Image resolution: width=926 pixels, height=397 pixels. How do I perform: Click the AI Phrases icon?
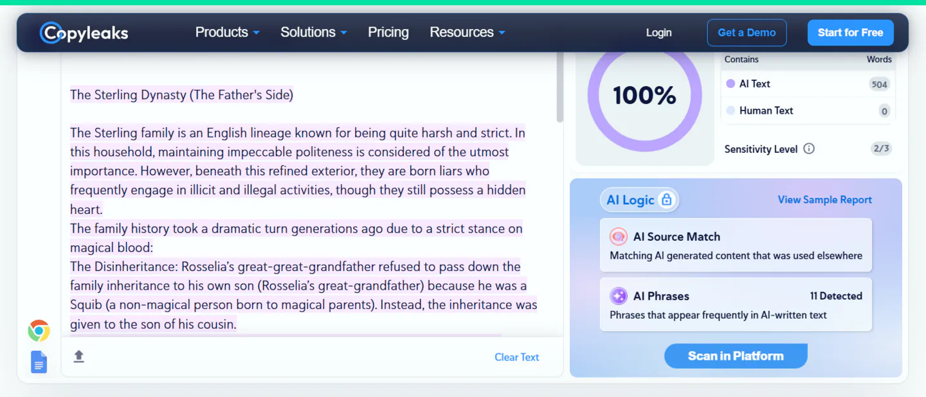coord(619,296)
